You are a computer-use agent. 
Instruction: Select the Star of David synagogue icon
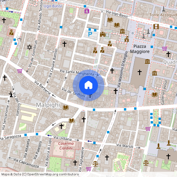29,47
